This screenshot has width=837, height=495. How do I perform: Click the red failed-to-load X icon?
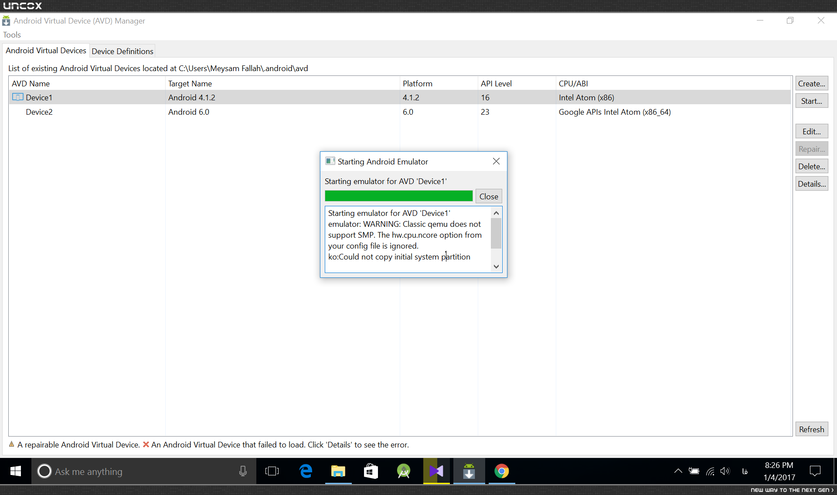(x=146, y=444)
